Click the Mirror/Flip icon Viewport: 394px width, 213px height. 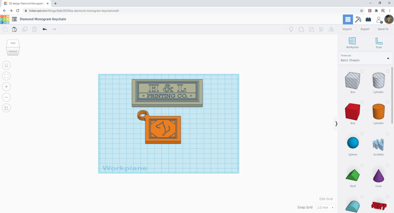(331, 29)
